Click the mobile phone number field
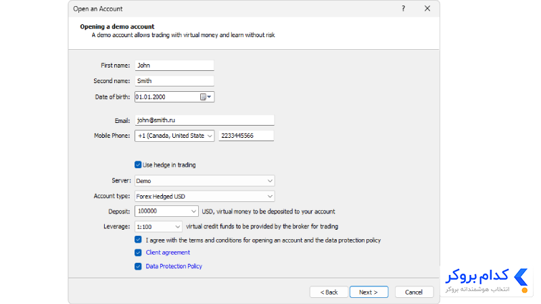 246,136
